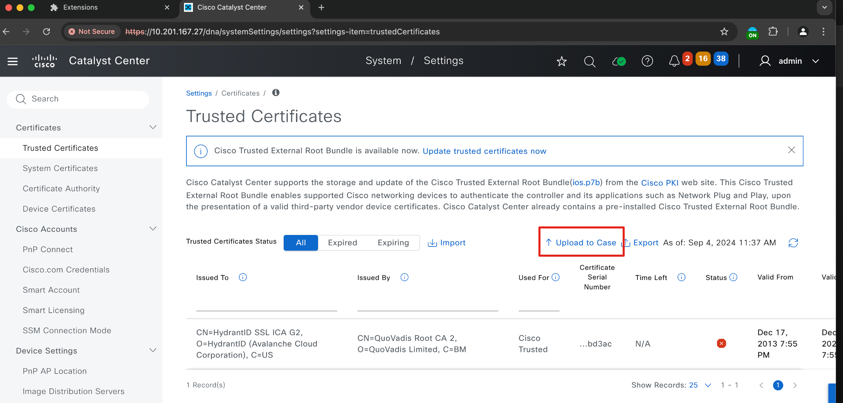The height and width of the screenshot is (403, 843).
Task: Click the Issued By filter field
Action: (x=428, y=304)
